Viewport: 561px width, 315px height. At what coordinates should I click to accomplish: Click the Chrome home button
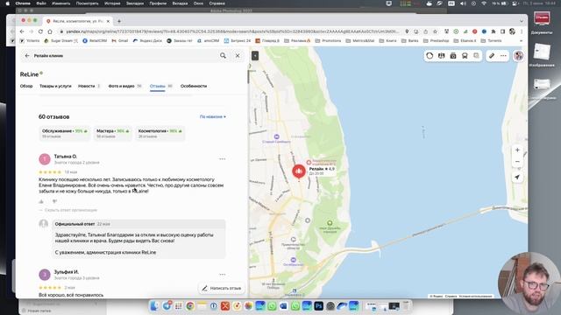coord(50,31)
